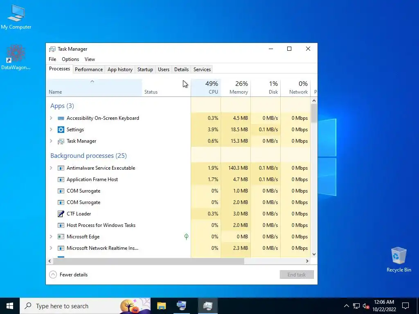Select the second COM Surrogate row (2.0 MB)
The width and height of the screenshot is (419, 314).
pyautogui.click(x=178, y=202)
